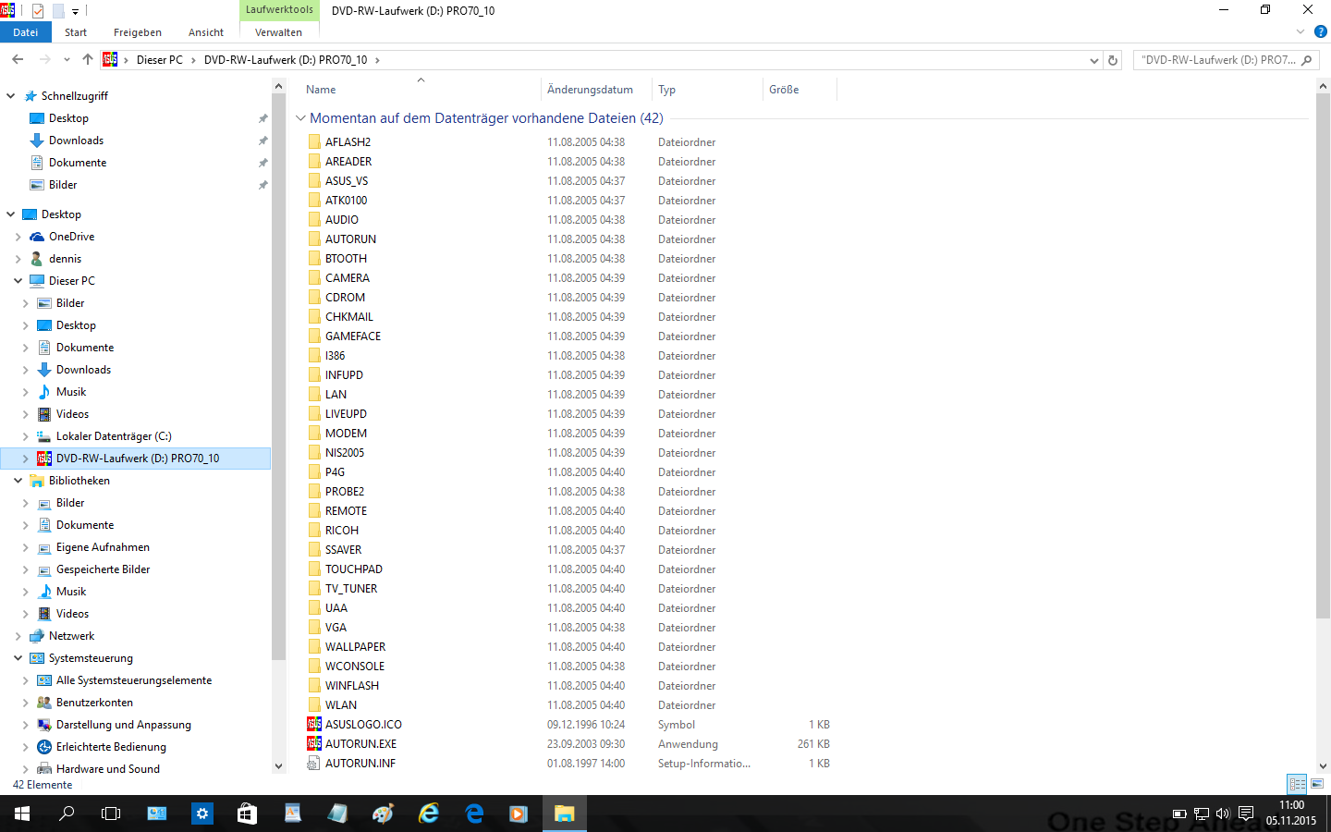The height and width of the screenshot is (832, 1331).
Task: Sort by the Änderungsdatum column header
Action: click(x=596, y=90)
